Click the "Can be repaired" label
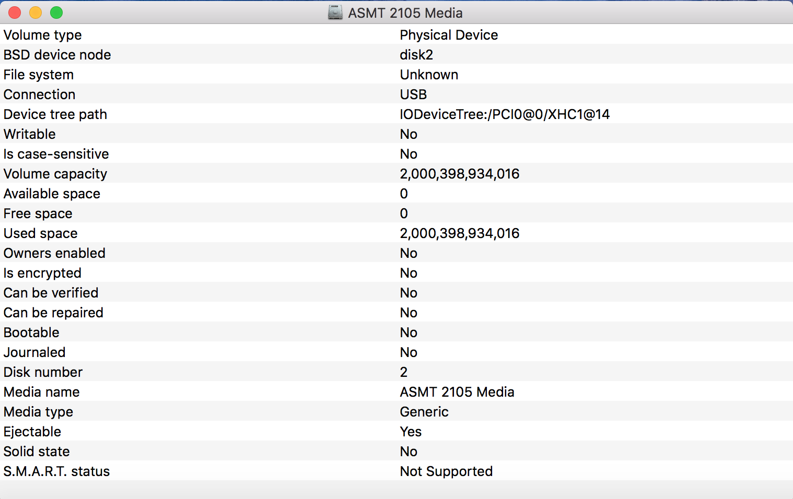The width and height of the screenshot is (793, 499). [x=54, y=313]
